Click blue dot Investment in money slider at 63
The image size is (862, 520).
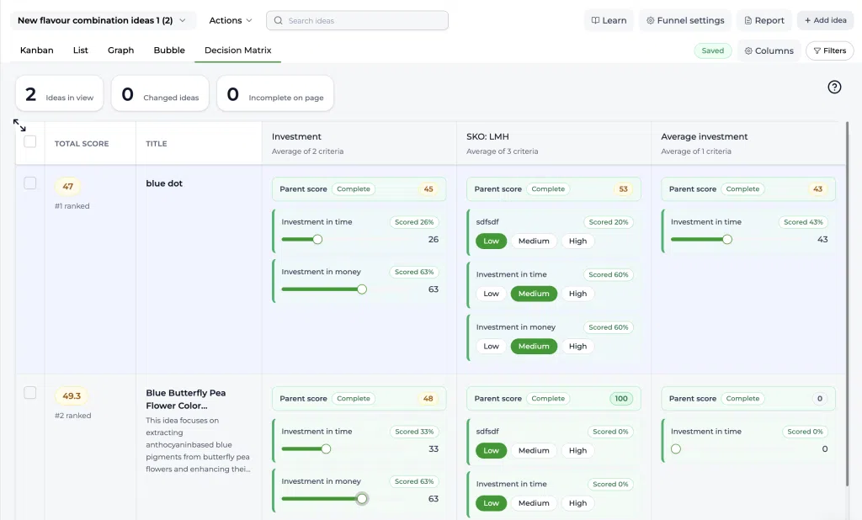(362, 289)
